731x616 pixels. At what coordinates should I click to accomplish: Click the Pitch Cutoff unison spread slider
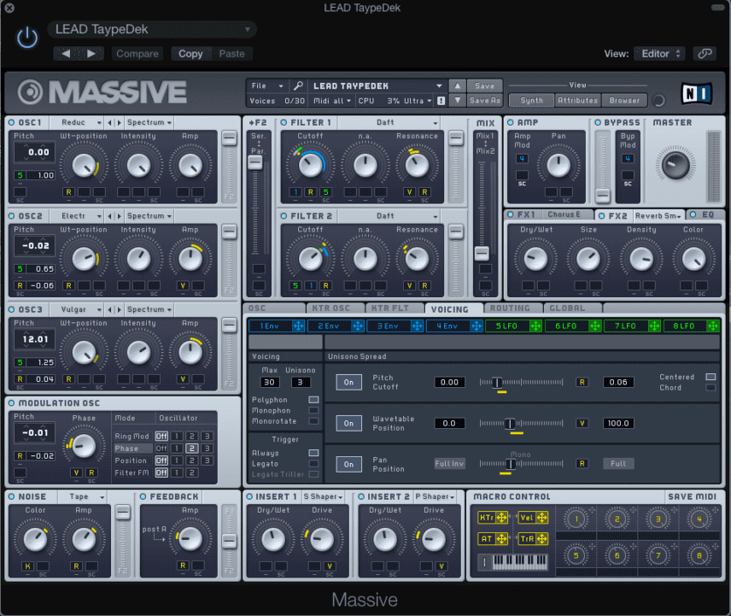pyautogui.click(x=521, y=383)
